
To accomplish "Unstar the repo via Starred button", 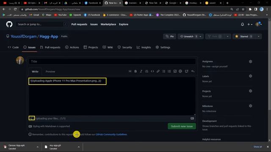I will (244, 37).
